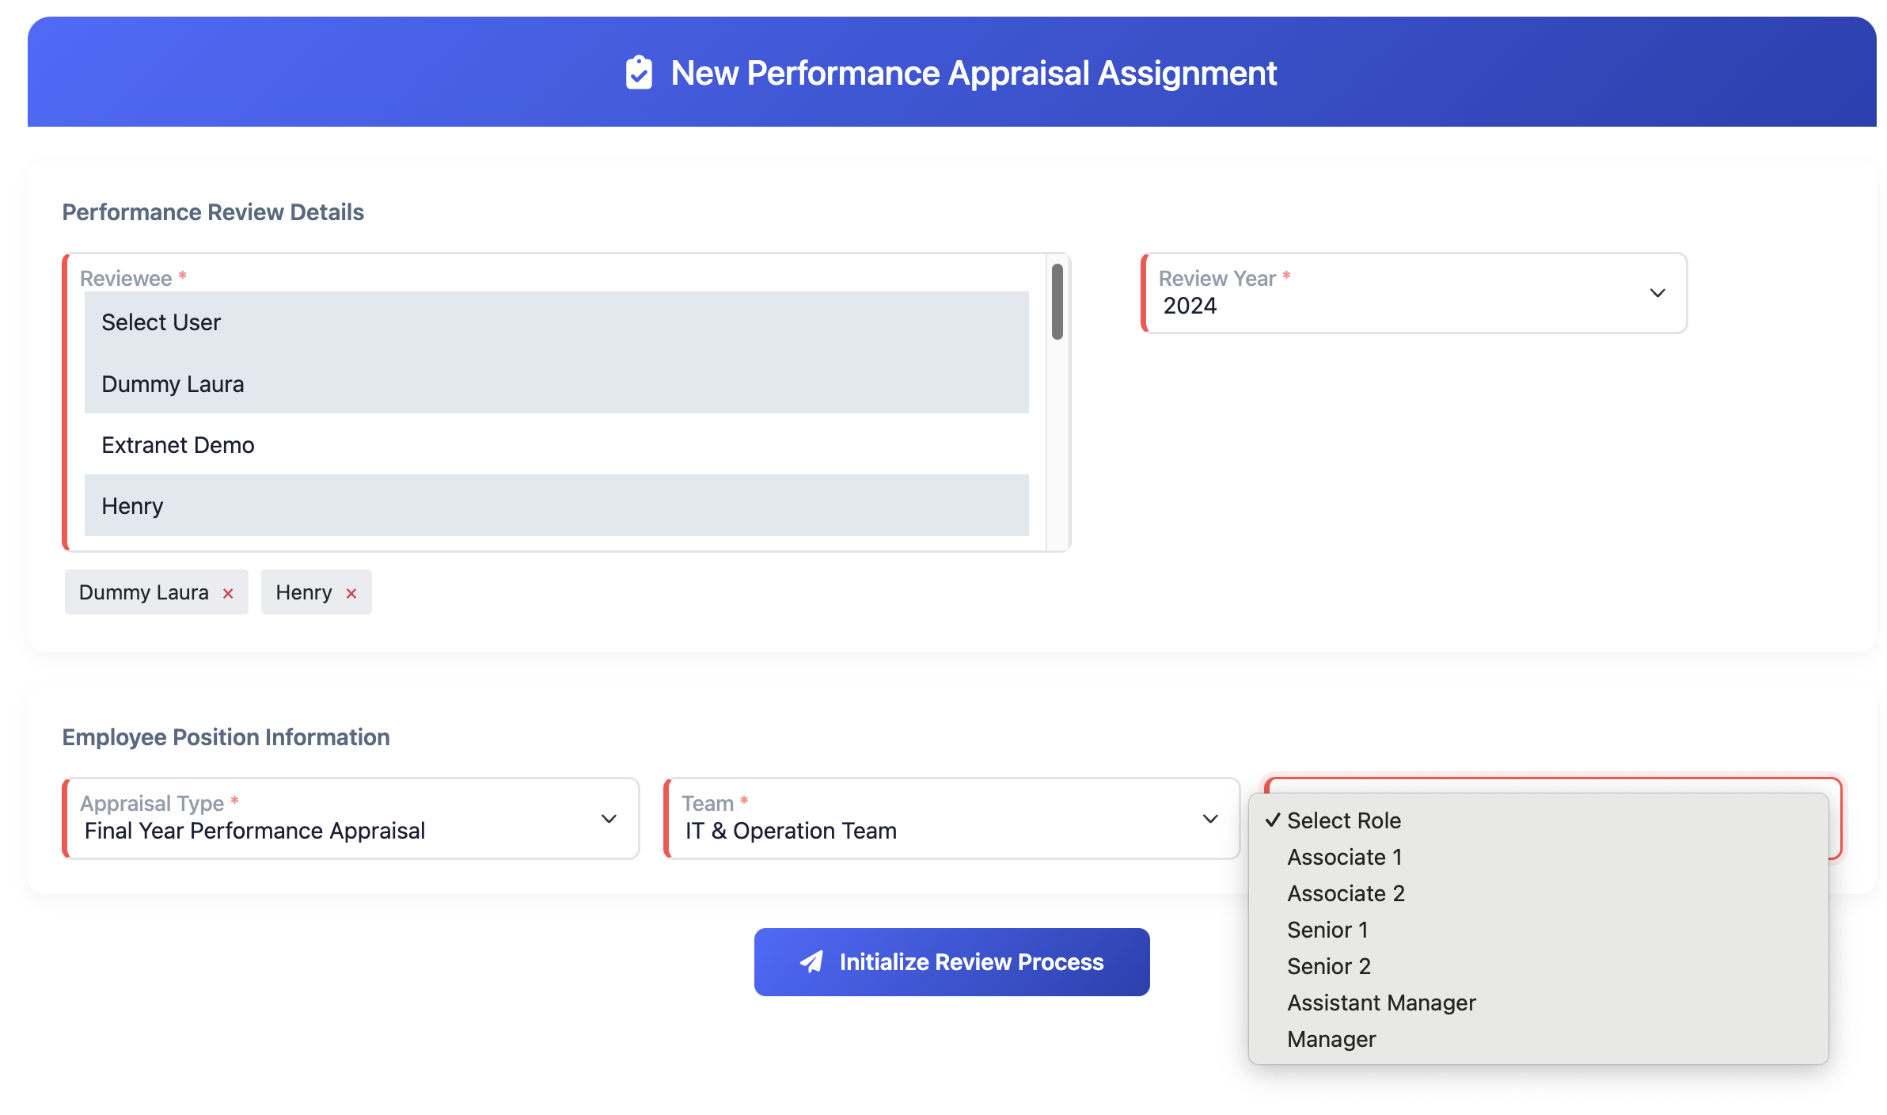Deselect Dummy Laura in Reviewee list
Viewport: 1887px width, 1115px height.
pyautogui.click(x=173, y=384)
